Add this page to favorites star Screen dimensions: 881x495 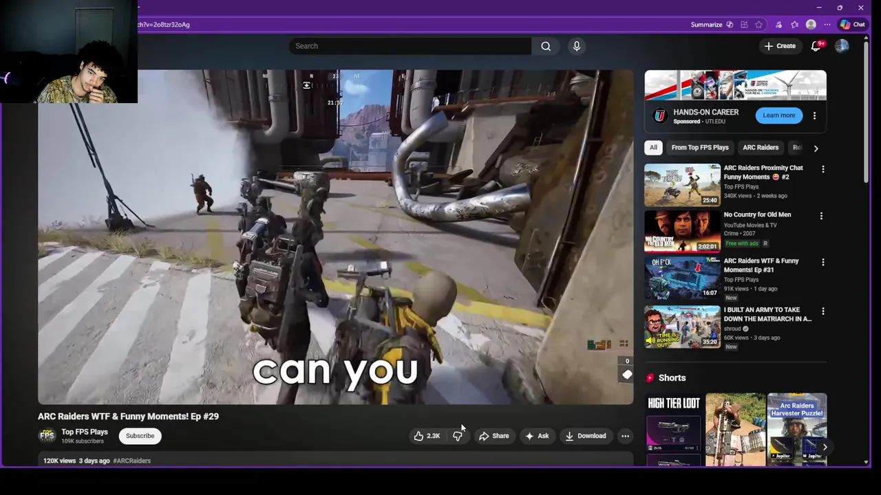tap(758, 25)
